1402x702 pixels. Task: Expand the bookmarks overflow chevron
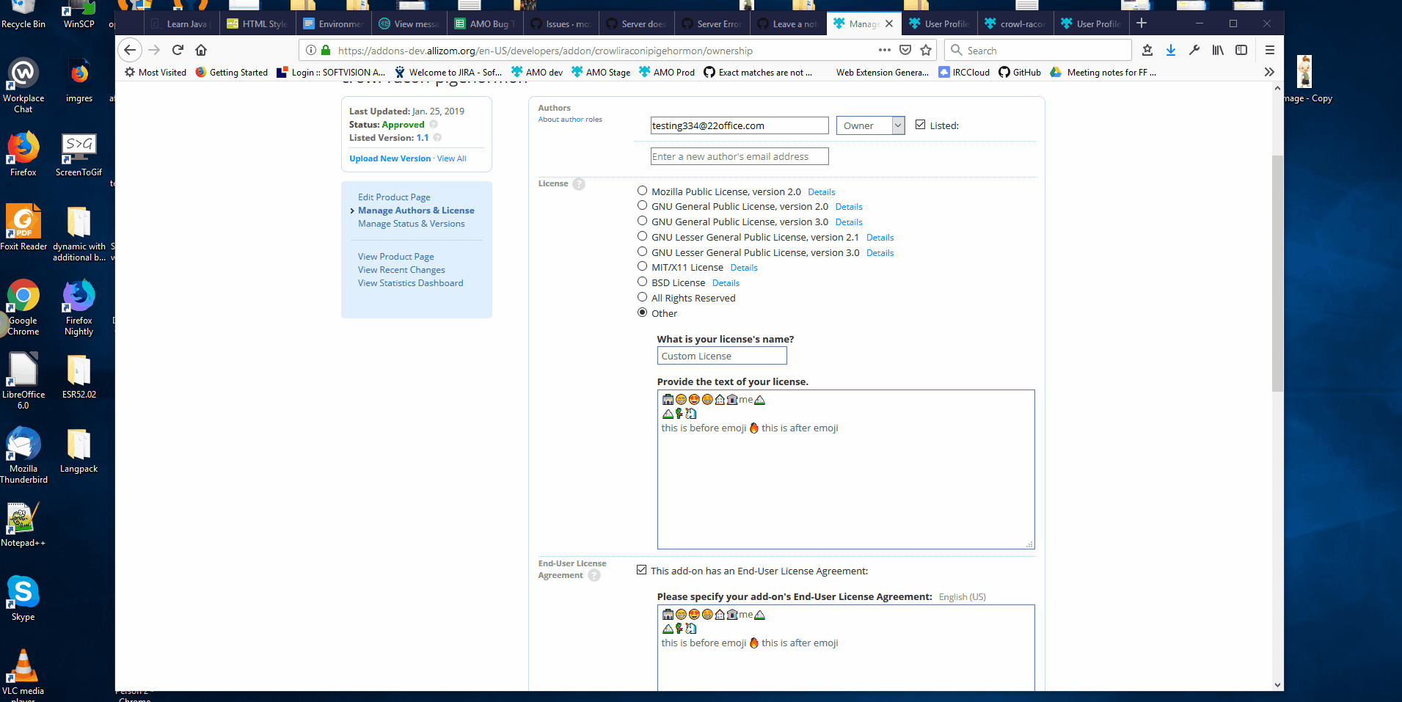pos(1268,72)
